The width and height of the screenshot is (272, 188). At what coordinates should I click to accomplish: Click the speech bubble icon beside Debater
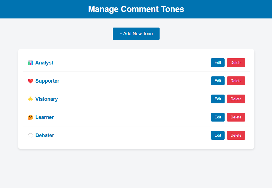click(x=31, y=135)
